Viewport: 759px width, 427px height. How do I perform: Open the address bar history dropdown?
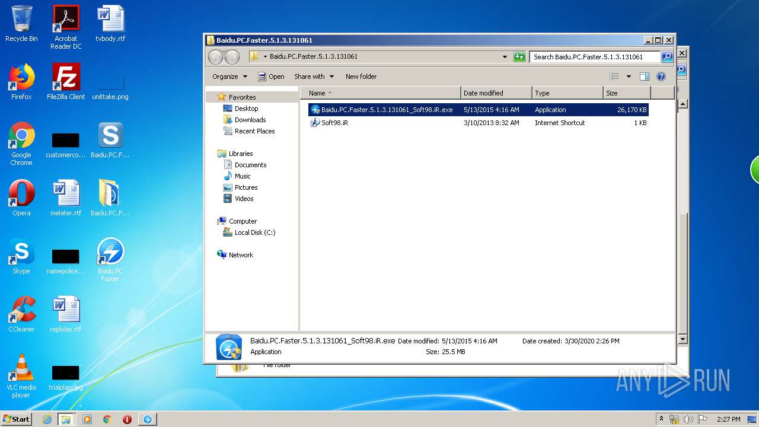pos(505,57)
